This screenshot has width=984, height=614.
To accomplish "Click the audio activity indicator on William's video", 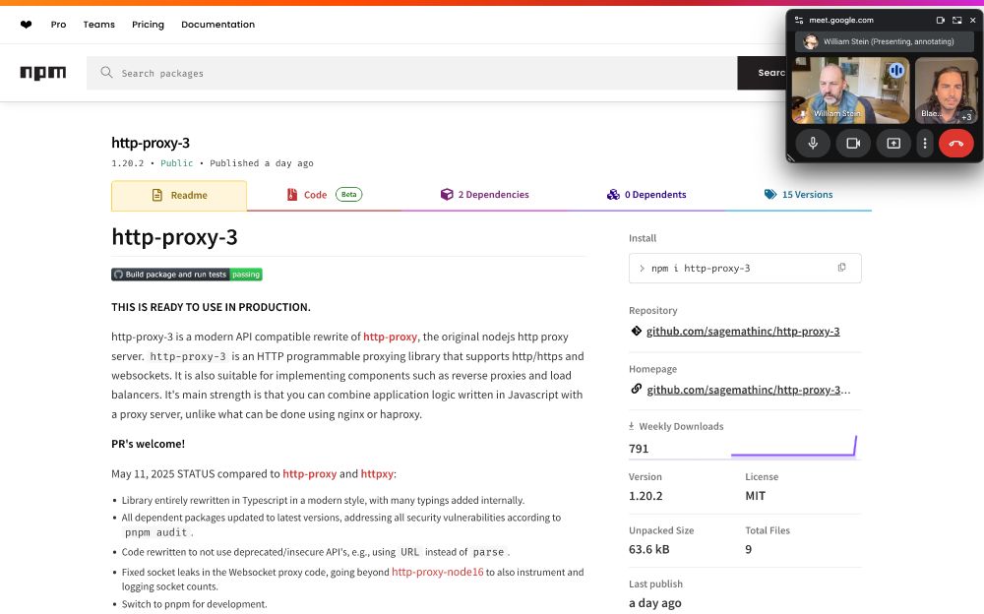I will tap(896, 70).
